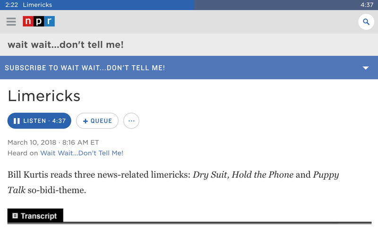Image resolution: width=378 pixels, height=235 pixels.
Task: Open the ellipsis more options button
Action: pos(131,121)
